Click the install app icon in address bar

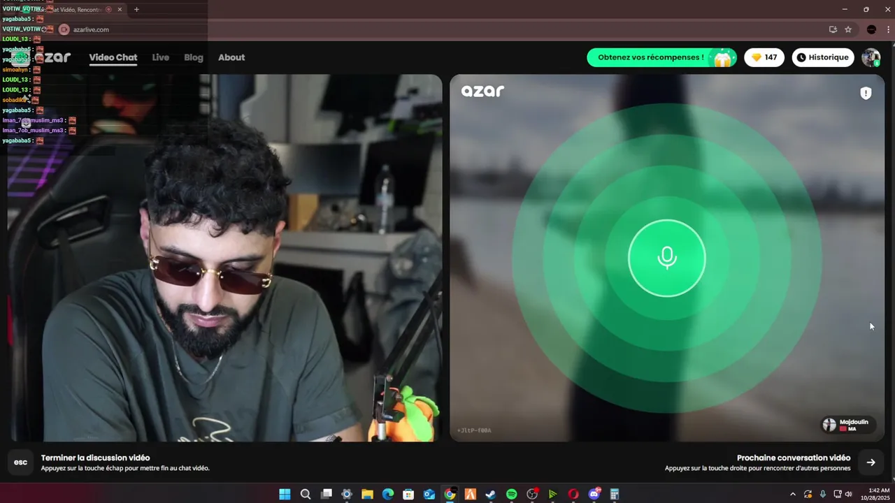click(833, 29)
